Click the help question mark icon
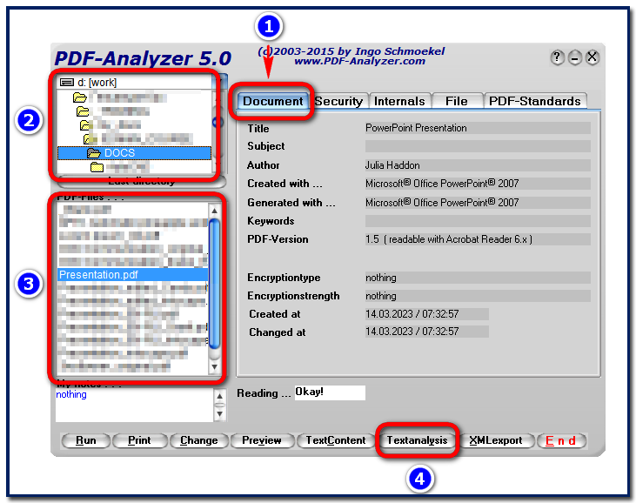This screenshot has height=503, width=636. pos(558,57)
